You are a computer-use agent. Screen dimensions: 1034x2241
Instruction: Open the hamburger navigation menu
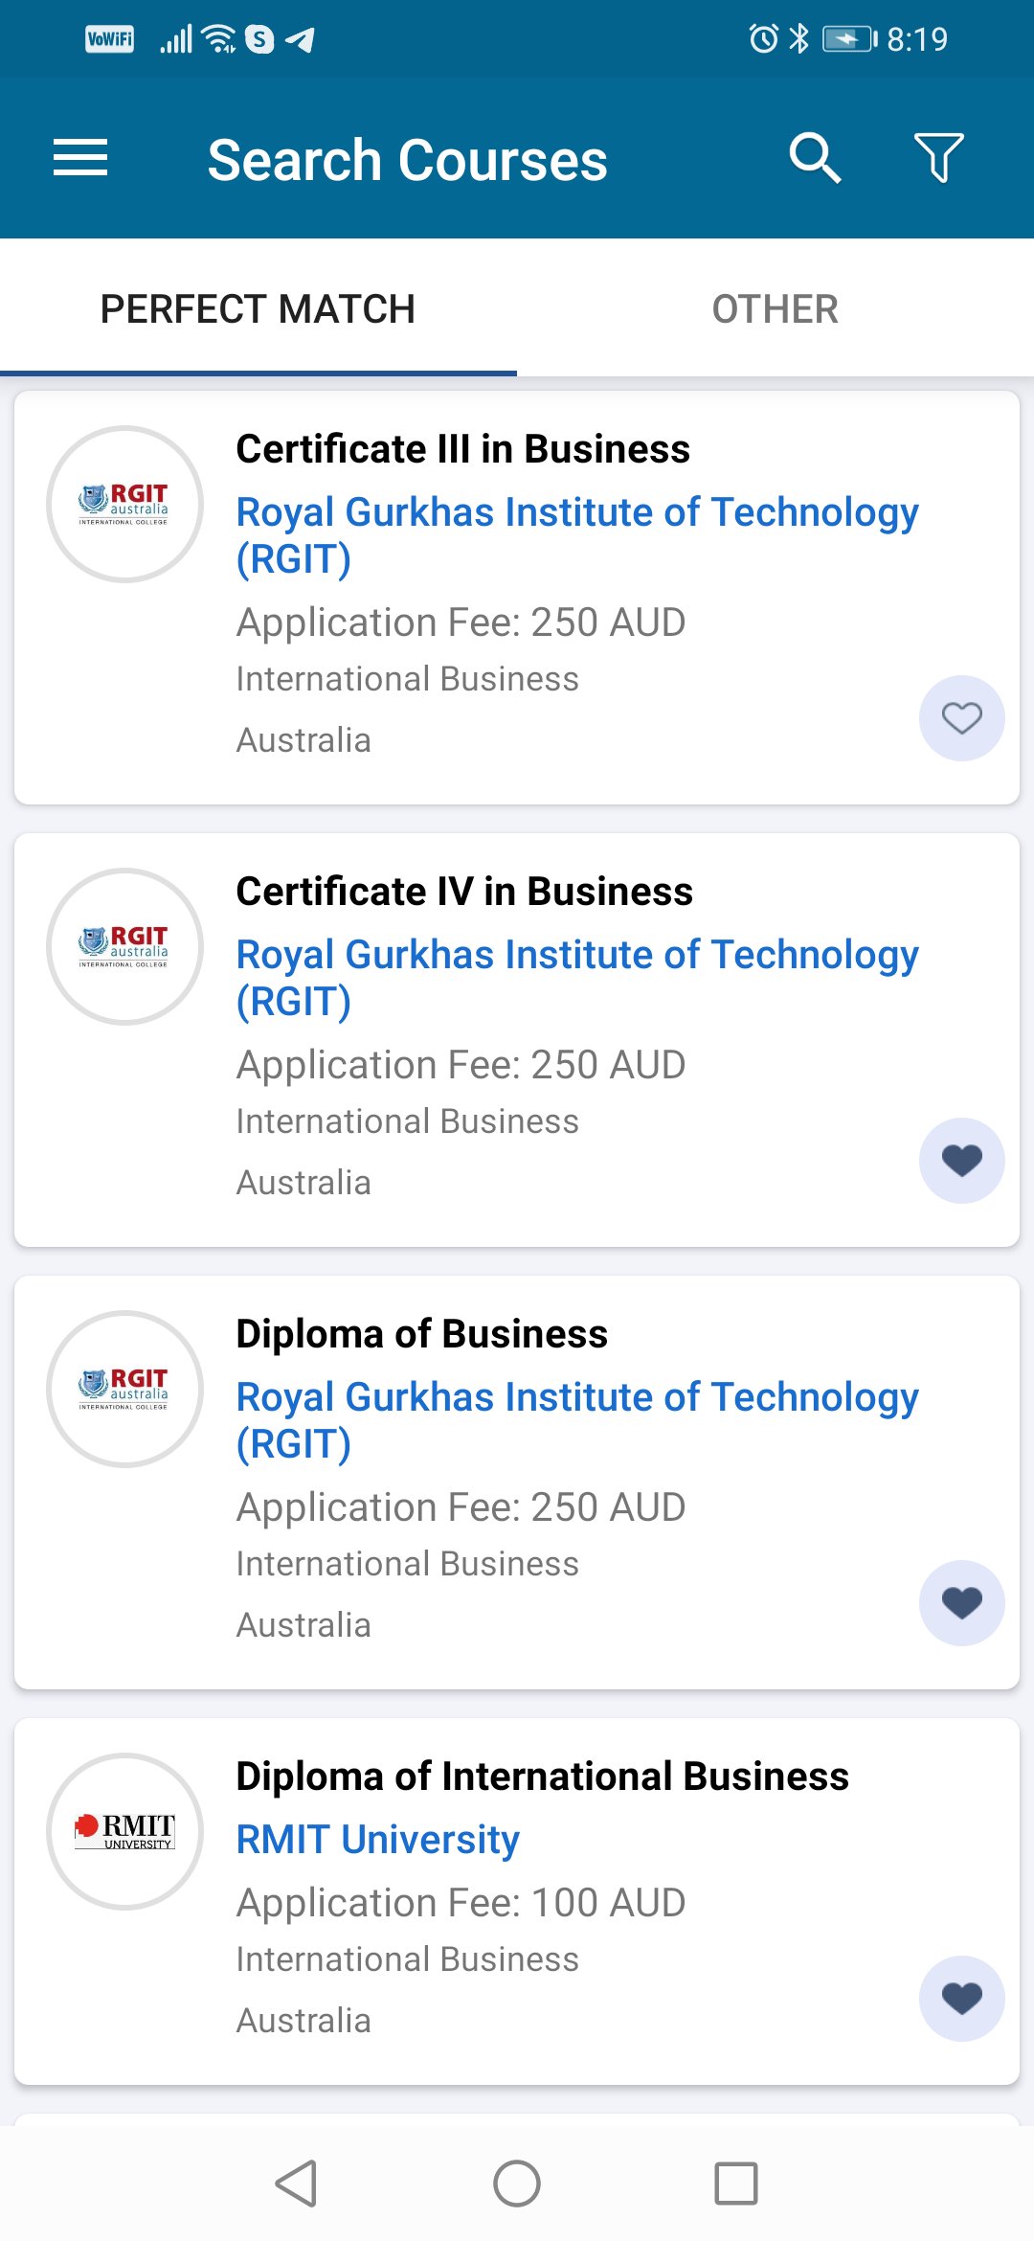tap(80, 158)
